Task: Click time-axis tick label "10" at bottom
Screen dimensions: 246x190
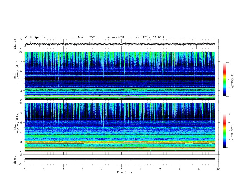Action: 218,169
